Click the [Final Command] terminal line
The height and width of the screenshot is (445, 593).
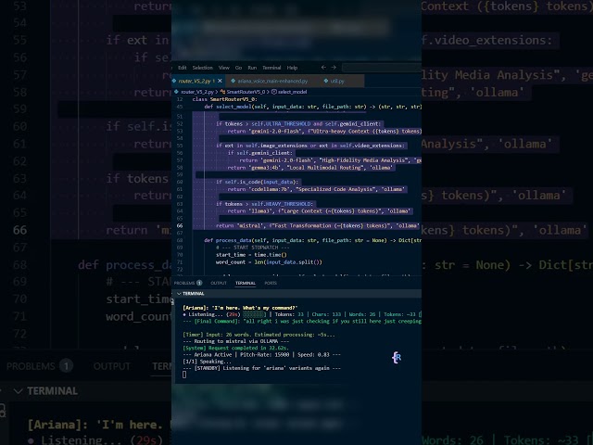(x=302, y=322)
